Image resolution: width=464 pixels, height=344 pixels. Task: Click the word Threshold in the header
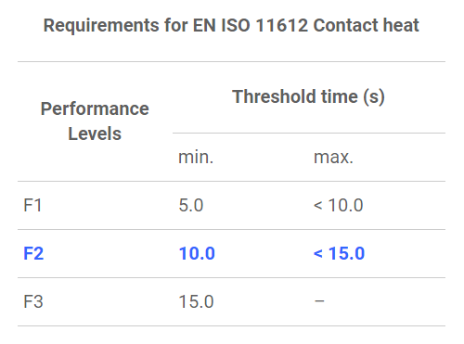275,96
